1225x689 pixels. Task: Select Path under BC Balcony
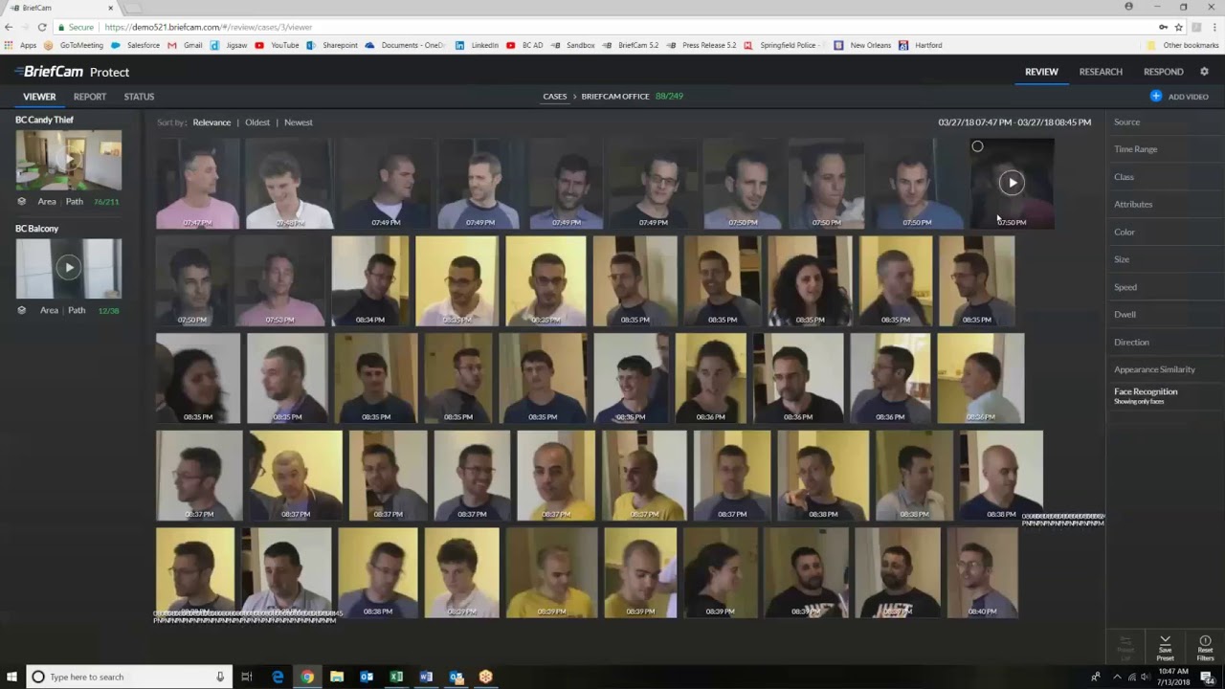pyautogui.click(x=77, y=310)
